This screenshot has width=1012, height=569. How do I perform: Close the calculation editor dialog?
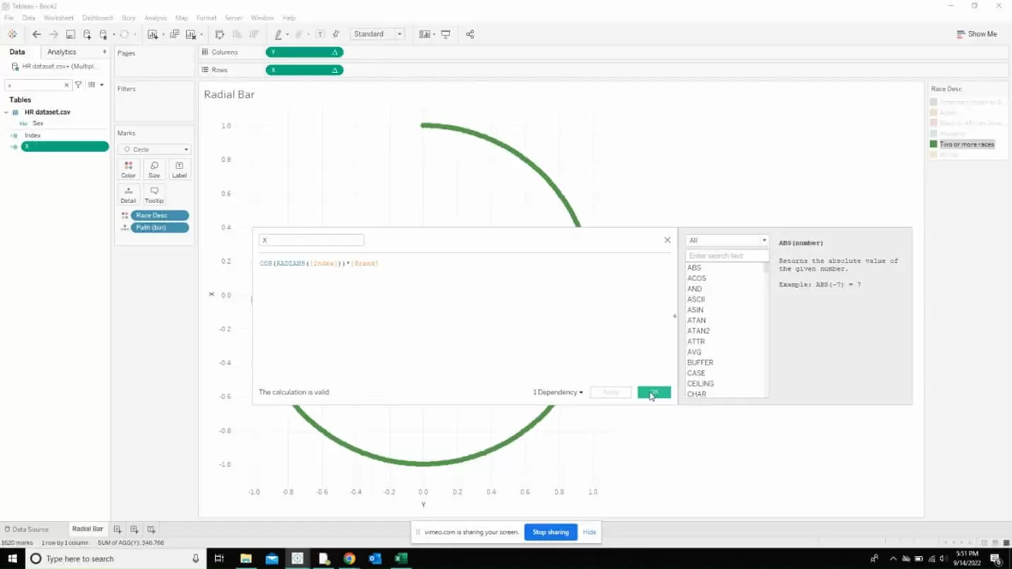click(x=667, y=240)
